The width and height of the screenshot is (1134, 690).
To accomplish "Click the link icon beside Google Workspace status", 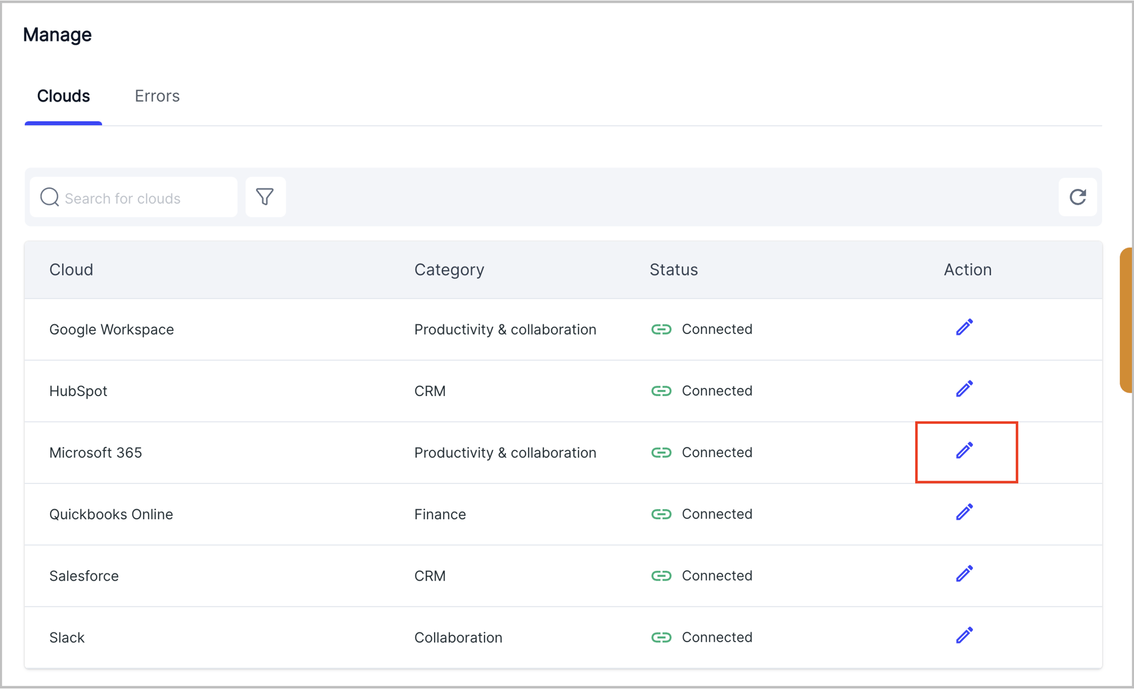I will tap(661, 329).
